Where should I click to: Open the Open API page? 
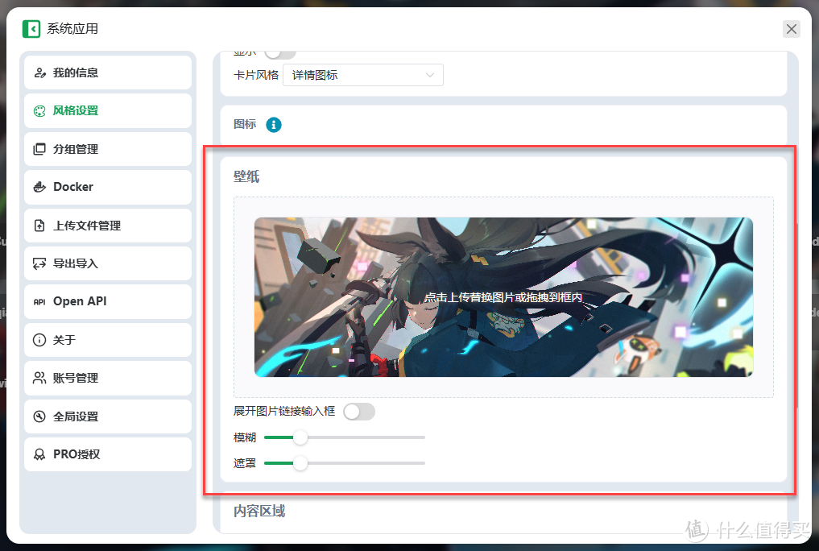click(108, 302)
